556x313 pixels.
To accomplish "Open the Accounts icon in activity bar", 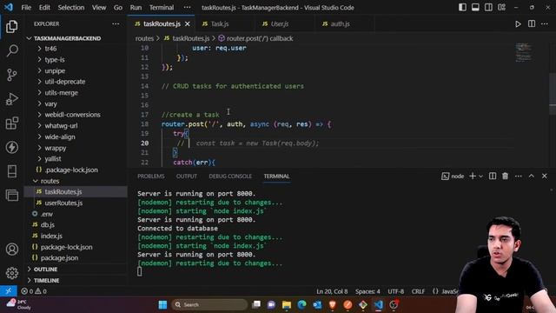I will pos(11,250).
